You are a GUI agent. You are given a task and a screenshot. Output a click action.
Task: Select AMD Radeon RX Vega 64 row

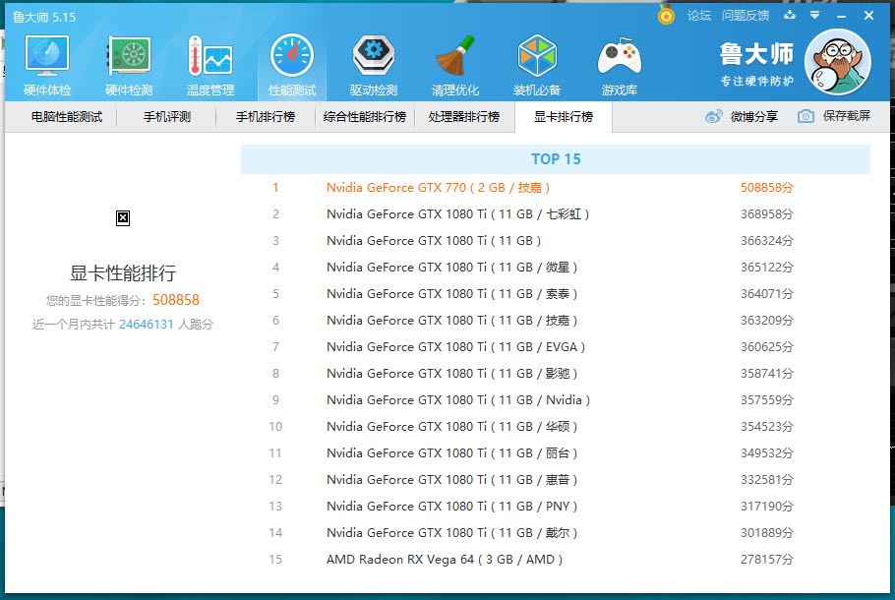pyautogui.click(x=556, y=559)
